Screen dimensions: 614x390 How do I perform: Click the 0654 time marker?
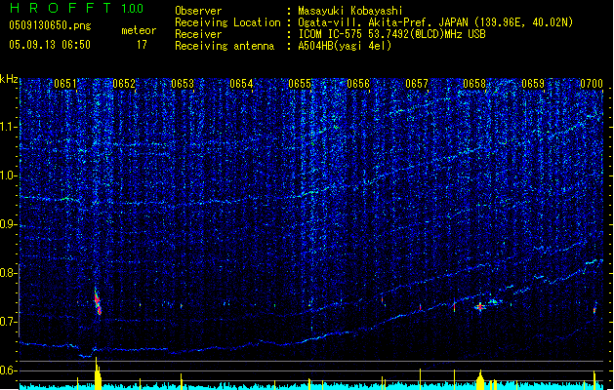pyautogui.click(x=241, y=84)
